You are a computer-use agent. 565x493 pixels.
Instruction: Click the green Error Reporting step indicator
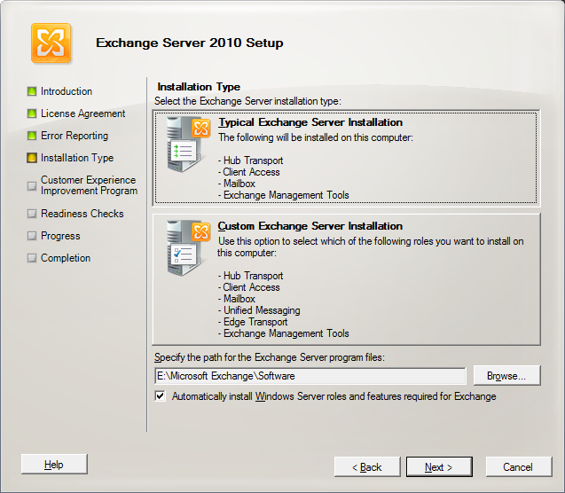tap(32, 136)
